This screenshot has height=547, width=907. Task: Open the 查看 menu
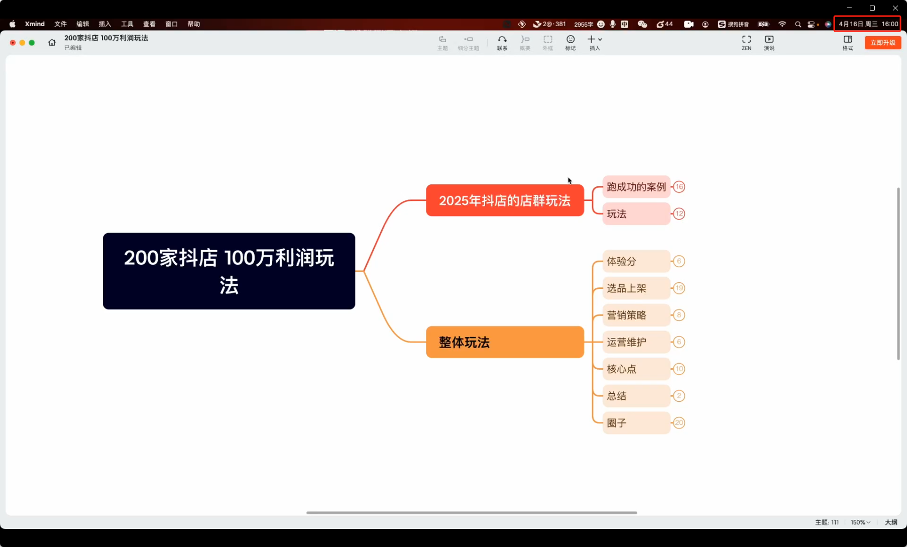click(x=149, y=24)
